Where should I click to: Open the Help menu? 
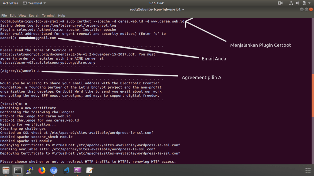pos(61,15)
